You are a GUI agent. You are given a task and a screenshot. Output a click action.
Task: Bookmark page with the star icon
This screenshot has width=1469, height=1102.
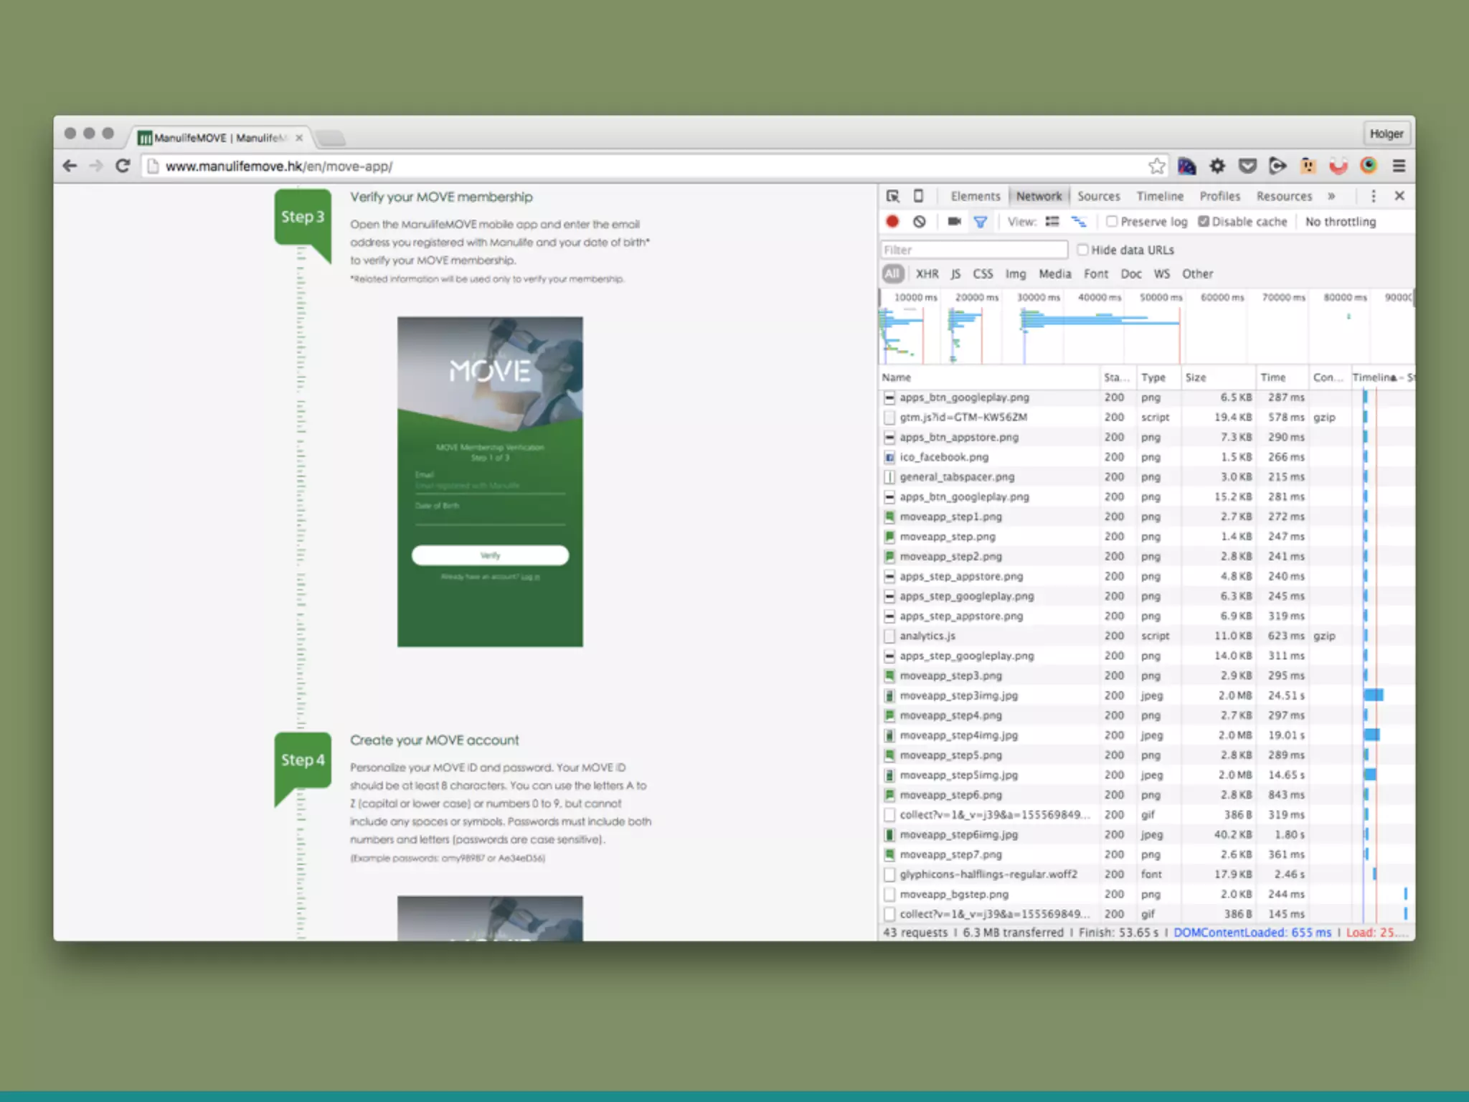pyautogui.click(x=1156, y=166)
